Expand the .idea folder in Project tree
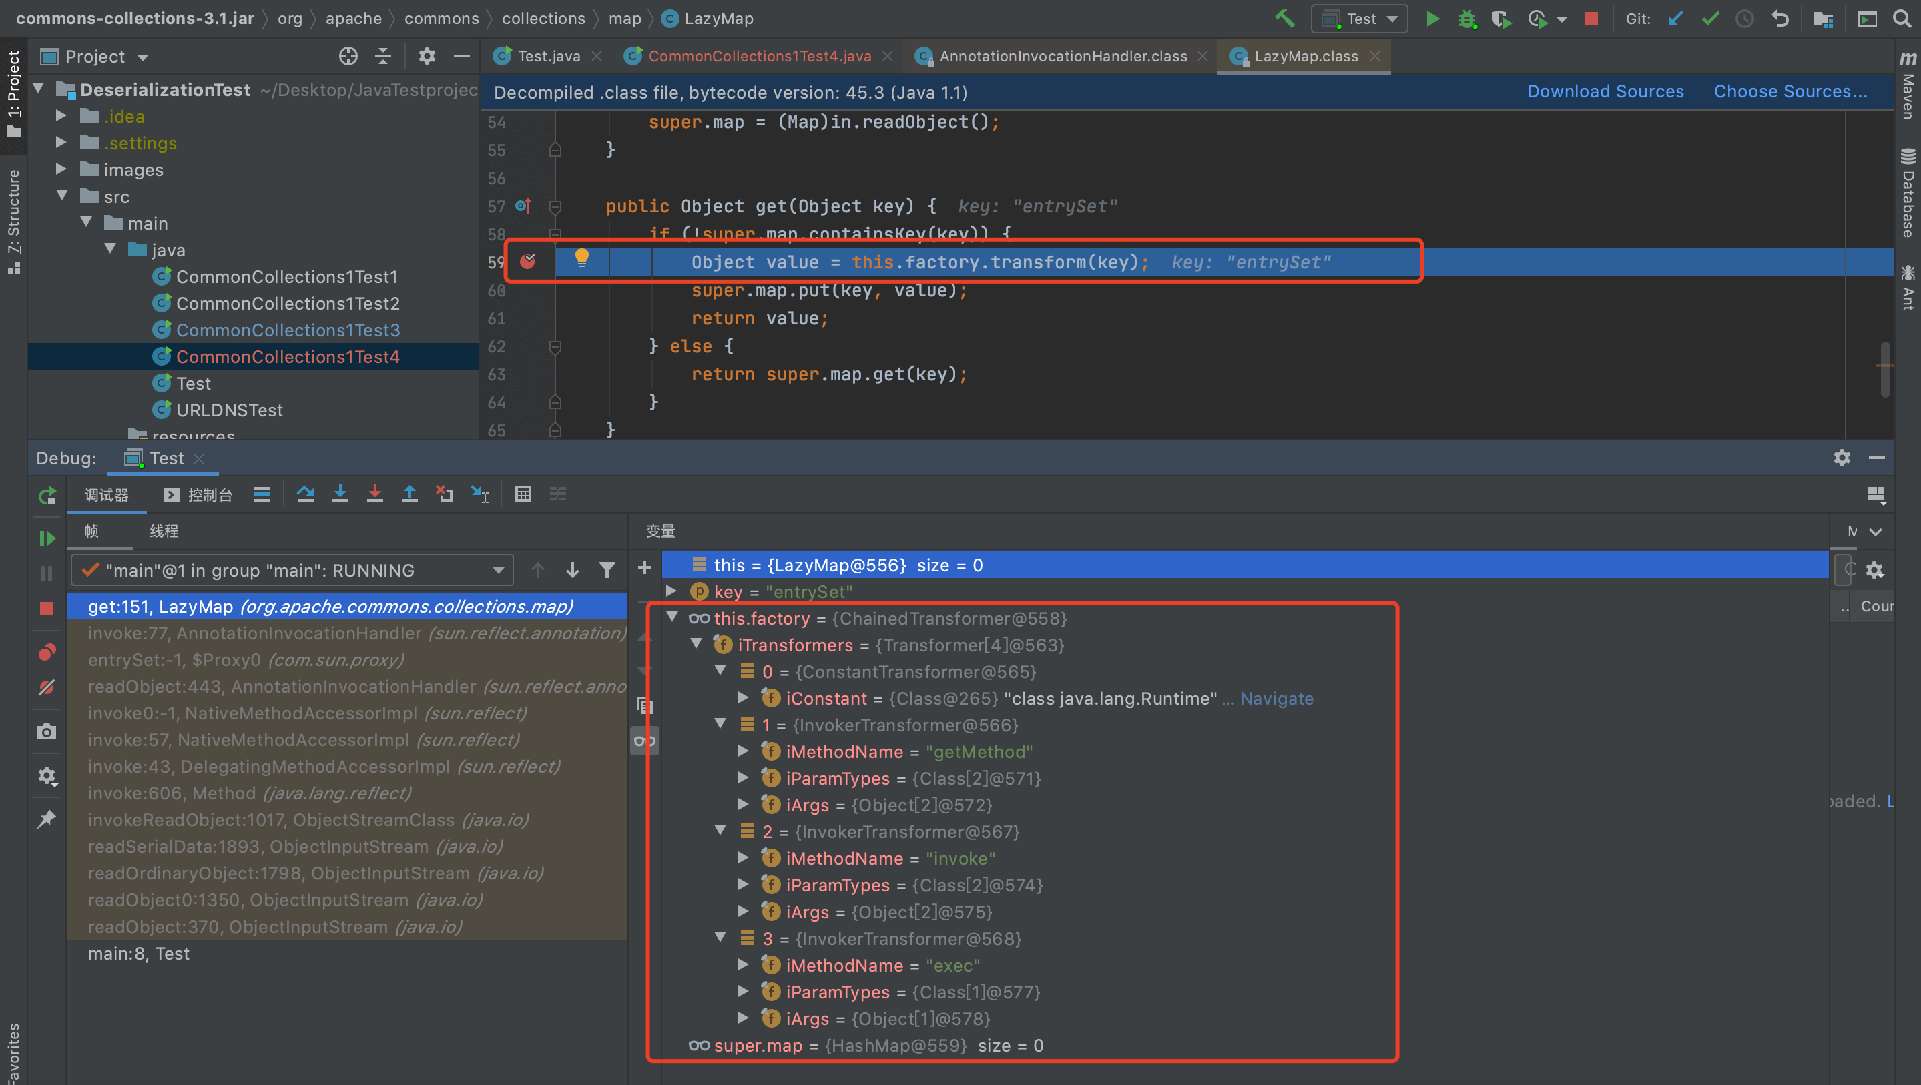 tap(61, 116)
